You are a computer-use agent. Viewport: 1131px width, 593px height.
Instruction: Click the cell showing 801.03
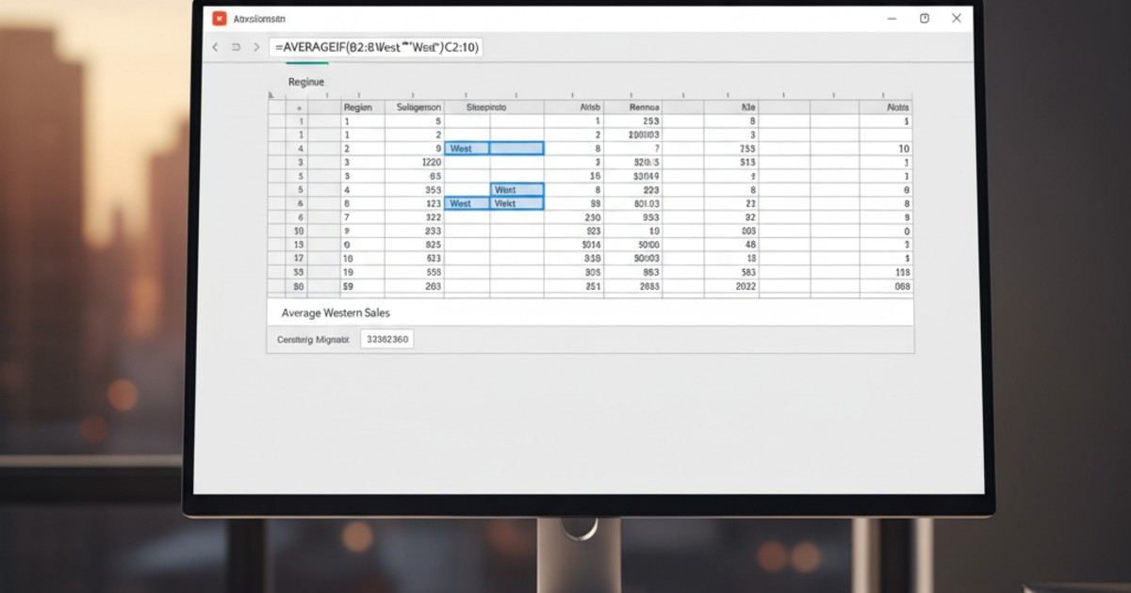[645, 203]
